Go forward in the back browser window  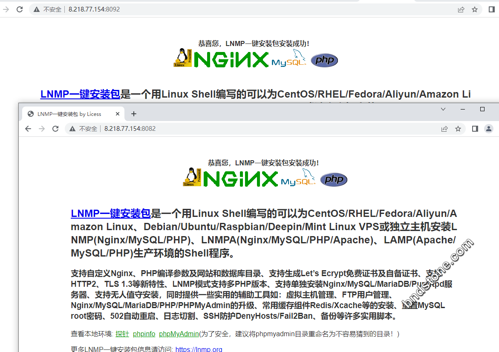pos(6,9)
